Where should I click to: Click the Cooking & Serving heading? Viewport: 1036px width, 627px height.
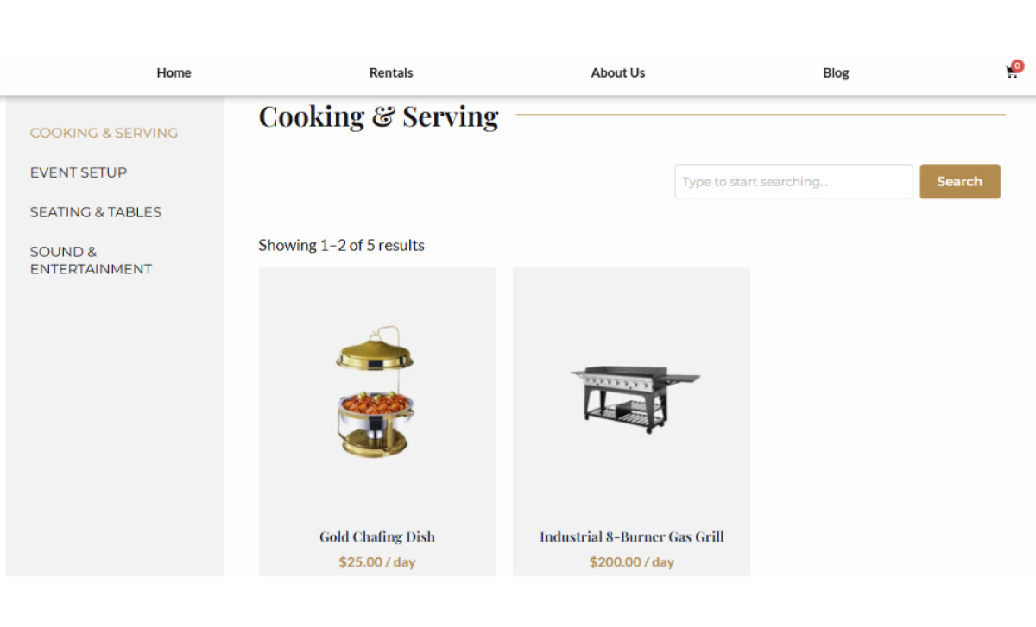click(x=378, y=116)
